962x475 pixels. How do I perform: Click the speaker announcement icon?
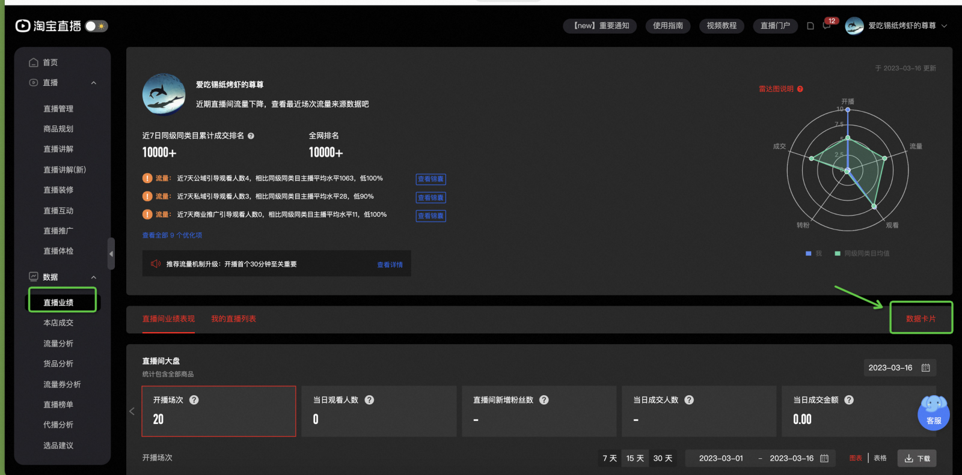(156, 264)
